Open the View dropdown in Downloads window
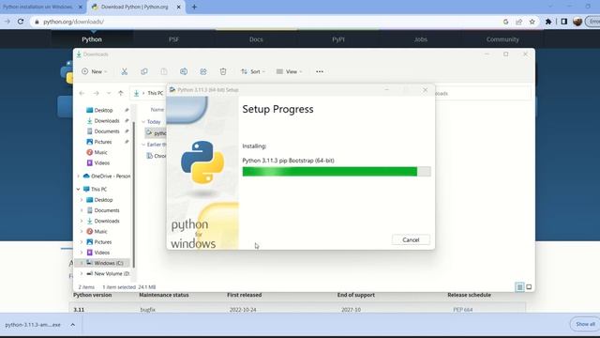 (x=290, y=71)
